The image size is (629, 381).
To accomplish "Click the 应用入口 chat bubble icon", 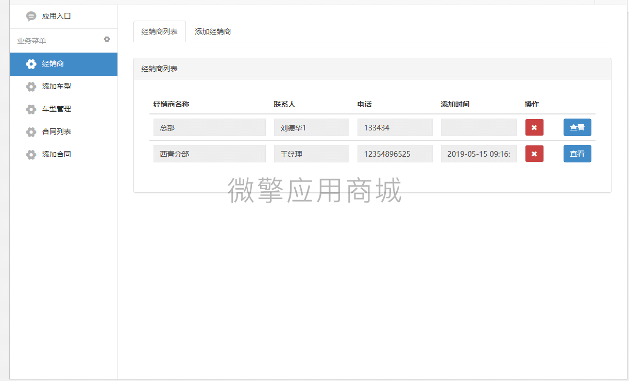I will coord(31,16).
